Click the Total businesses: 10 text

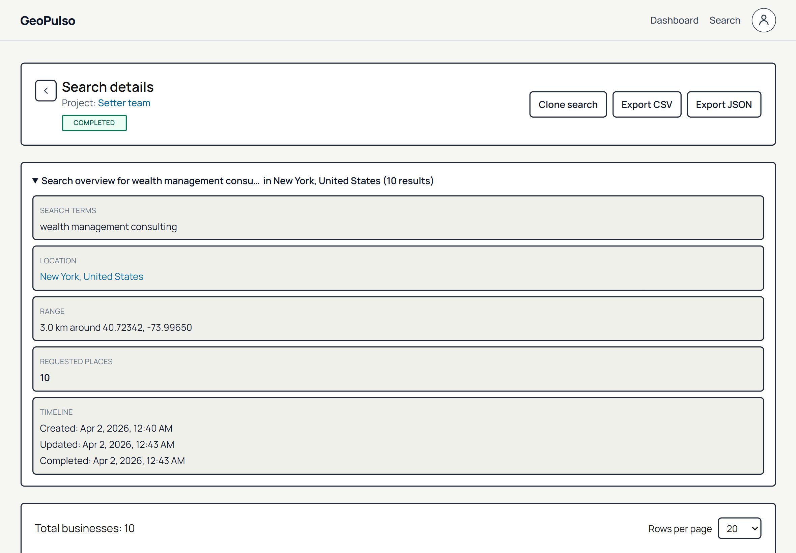point(85,529)
